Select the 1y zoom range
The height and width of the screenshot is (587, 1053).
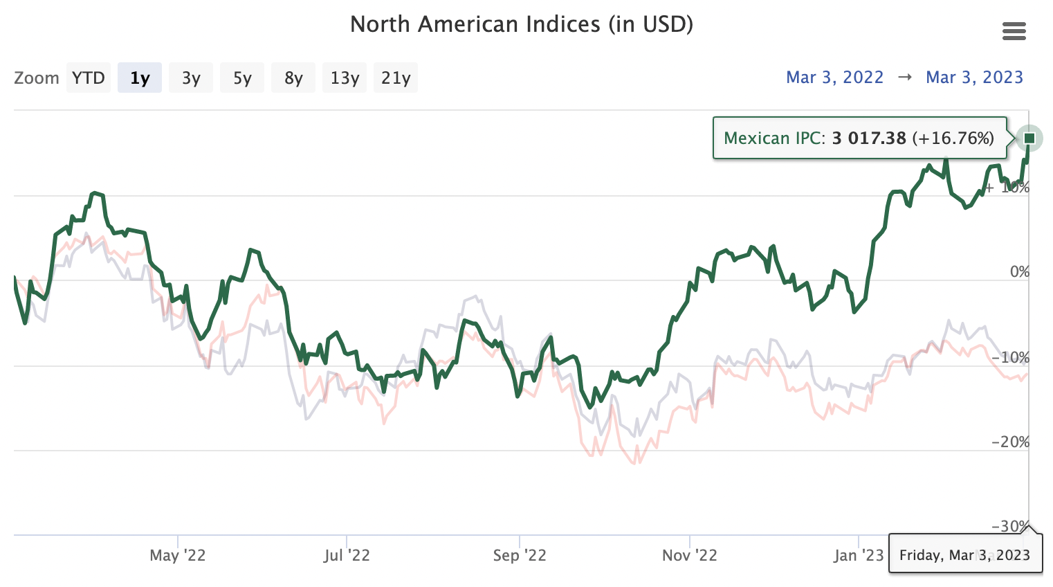(140, 78)
